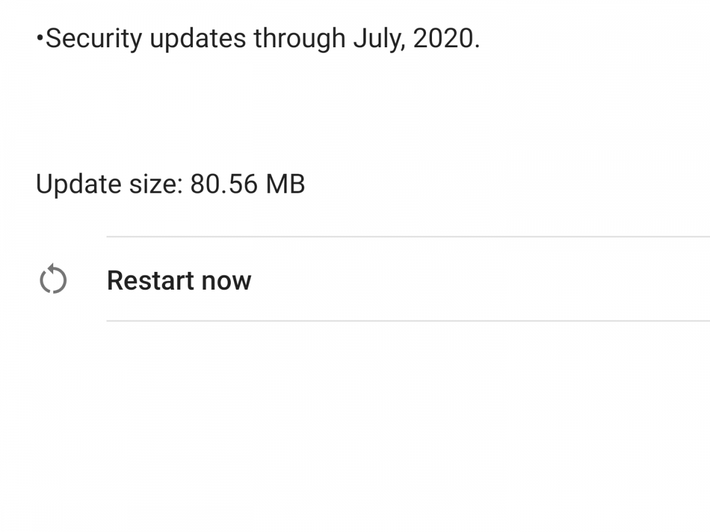Click the number 80.56 in update size
This screenshot has height=532, width=710.
pos(224,184)
